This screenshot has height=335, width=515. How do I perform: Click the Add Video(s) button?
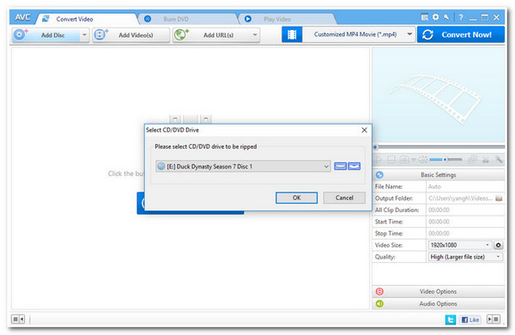(x=130, y=35)
